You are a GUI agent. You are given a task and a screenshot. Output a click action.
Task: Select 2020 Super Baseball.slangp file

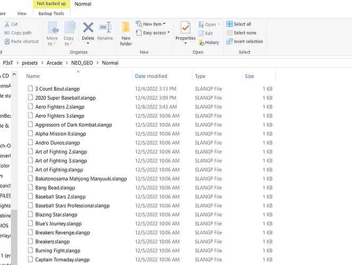(65, 98)
